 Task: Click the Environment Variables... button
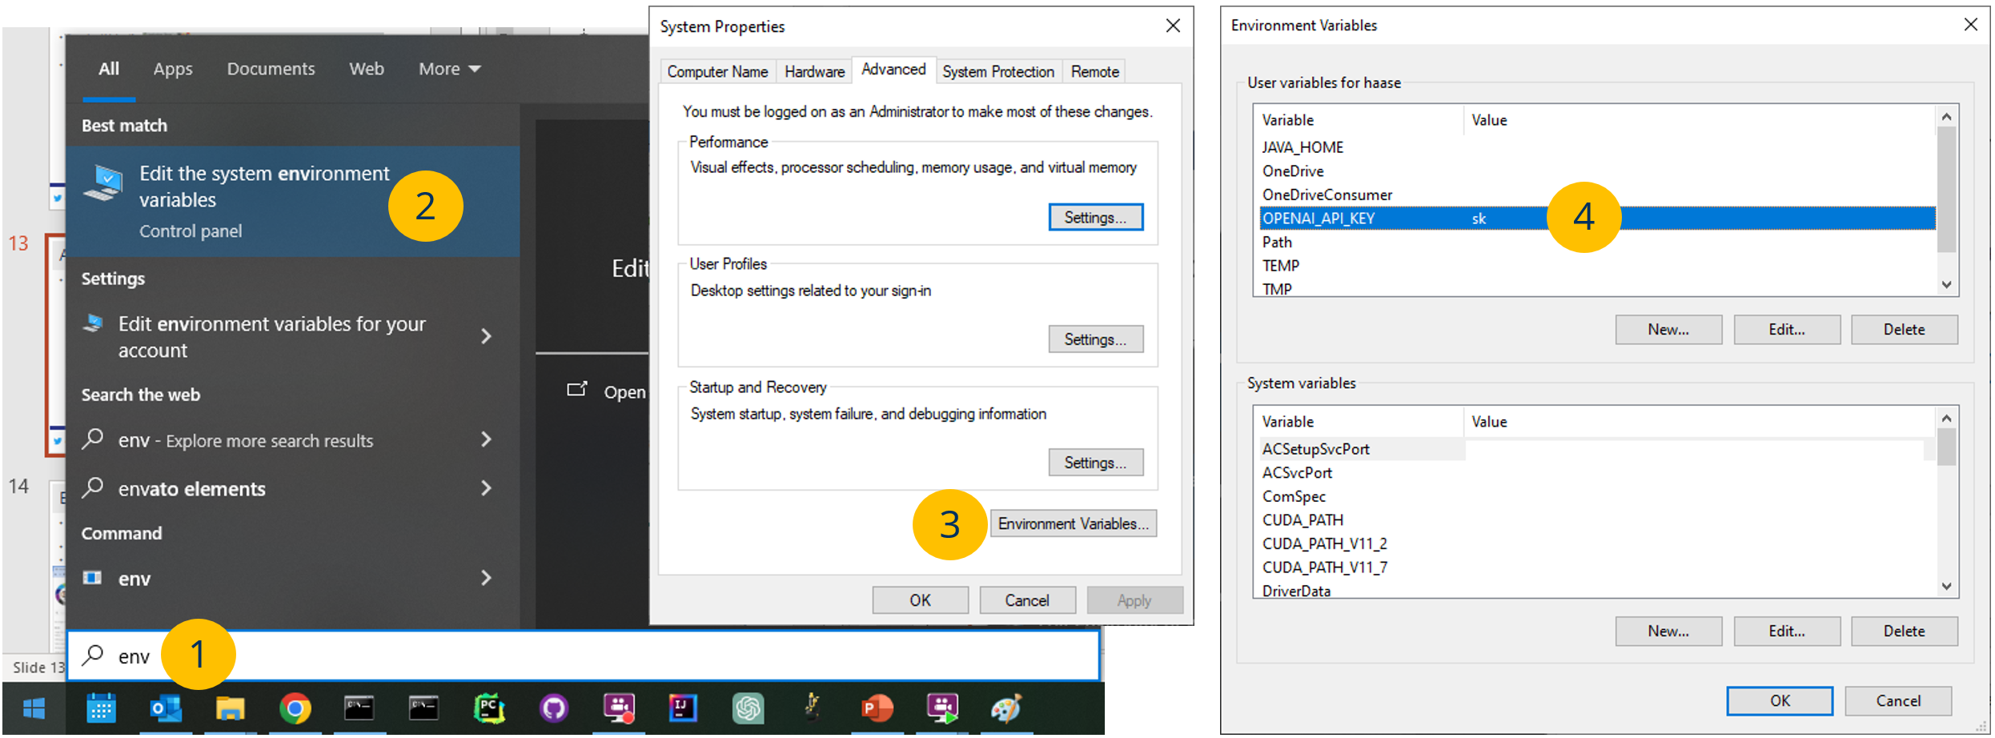point(1073,523)
